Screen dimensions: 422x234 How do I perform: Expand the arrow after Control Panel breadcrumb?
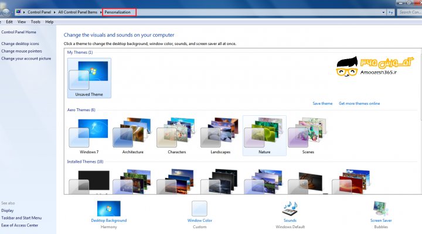pos(55,12)
